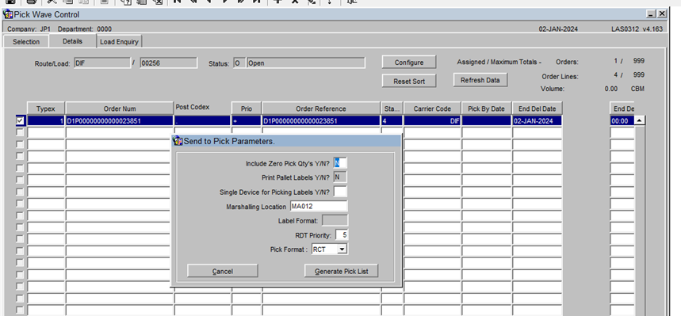
Task: Click the Company: JP1 label
Action: coord(29,29)
